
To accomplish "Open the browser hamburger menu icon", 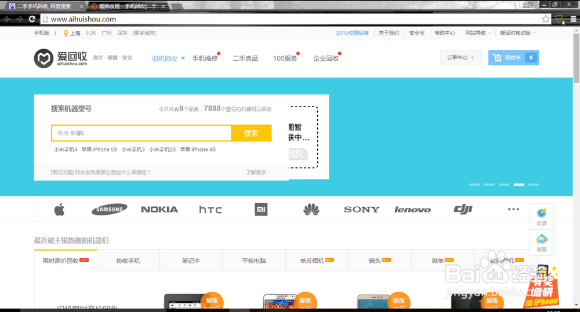I will coord(573,19).
